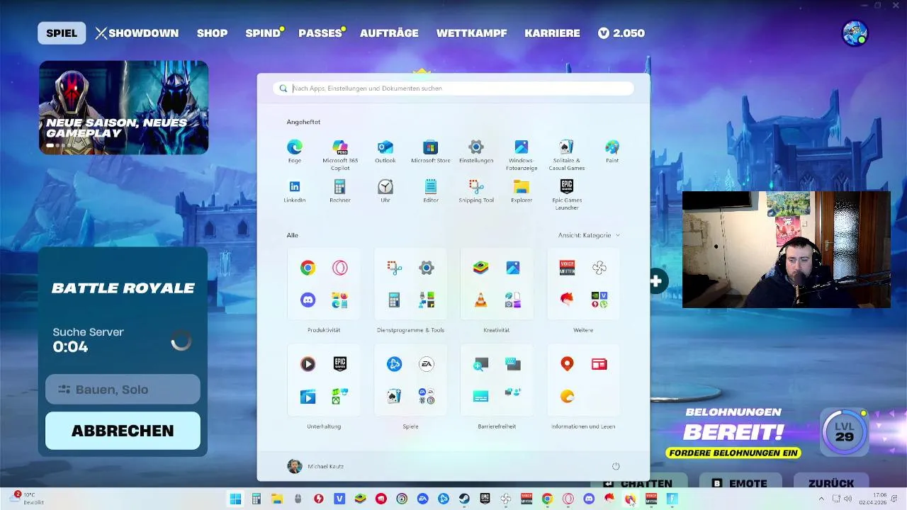
Task: Expand the Kreativität group more-apps cluster
Action: (513, 300)
